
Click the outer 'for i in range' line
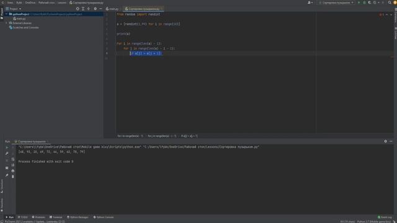(x=139, y=43)
